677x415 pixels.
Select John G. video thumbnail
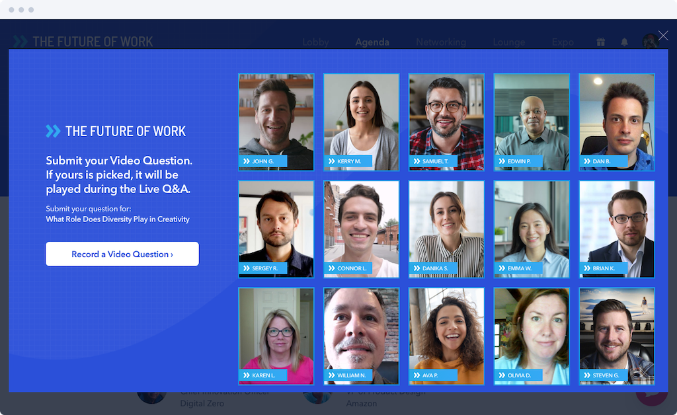point(276,122)
